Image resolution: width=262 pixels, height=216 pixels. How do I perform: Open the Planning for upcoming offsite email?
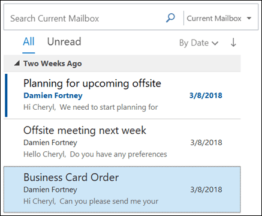click(x=122, y=95)
